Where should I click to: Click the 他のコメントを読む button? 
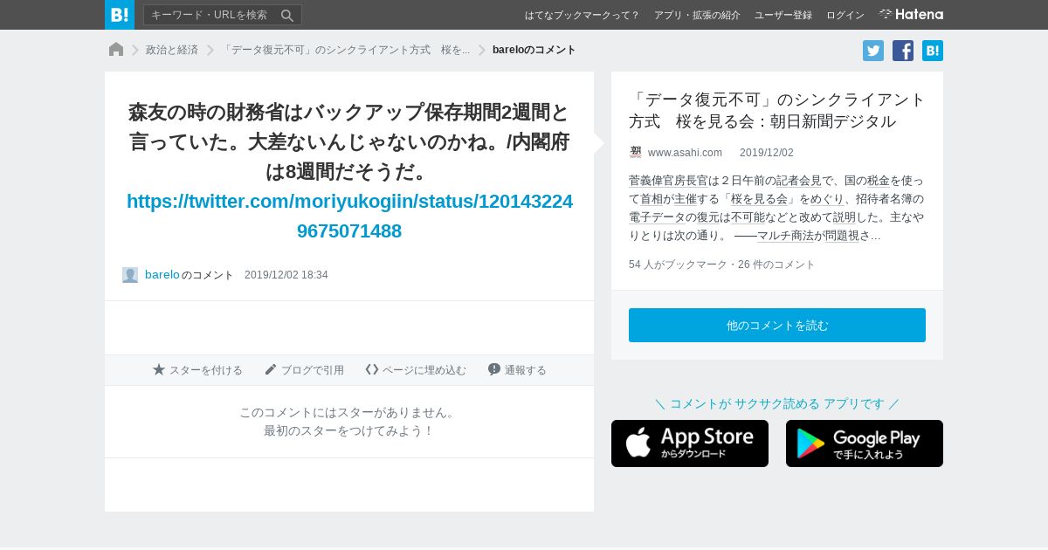pos(777,325)
